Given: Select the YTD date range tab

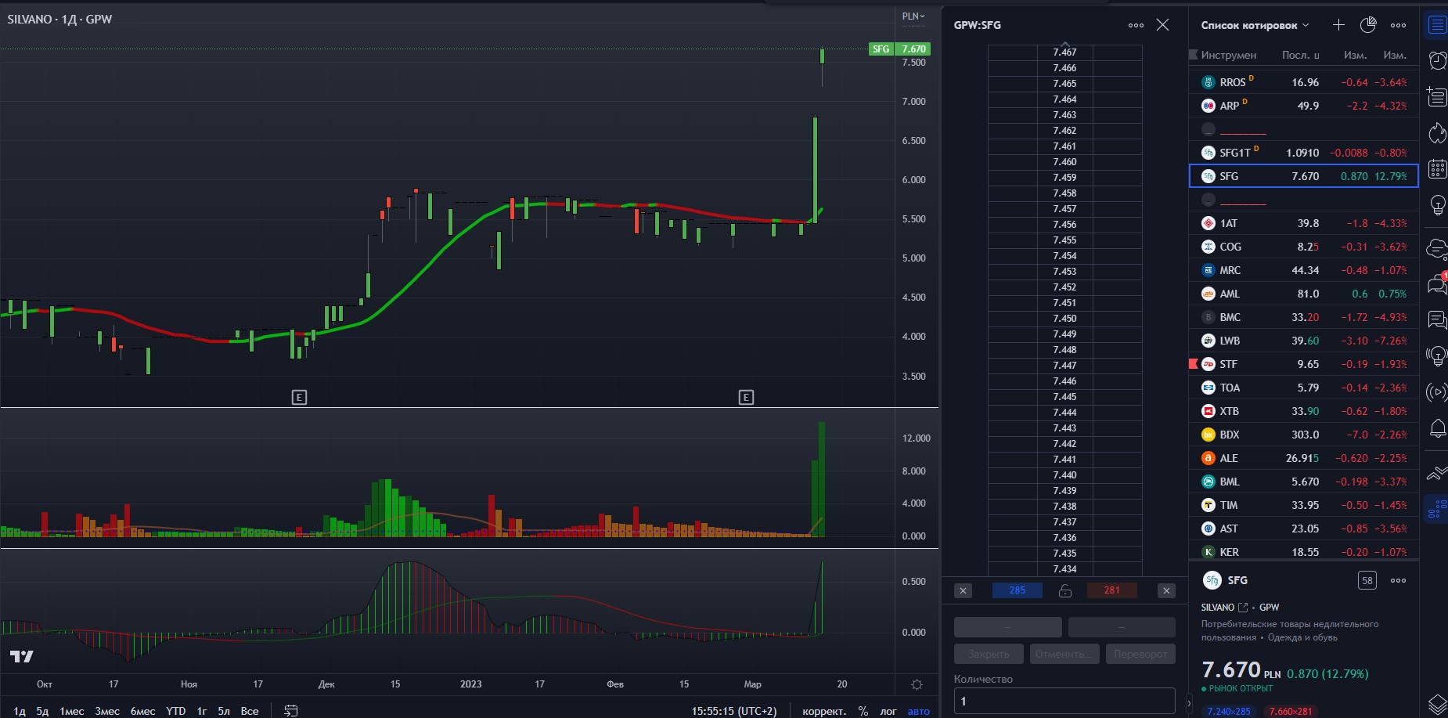Looking at the screenshot, I should [176, 711].
